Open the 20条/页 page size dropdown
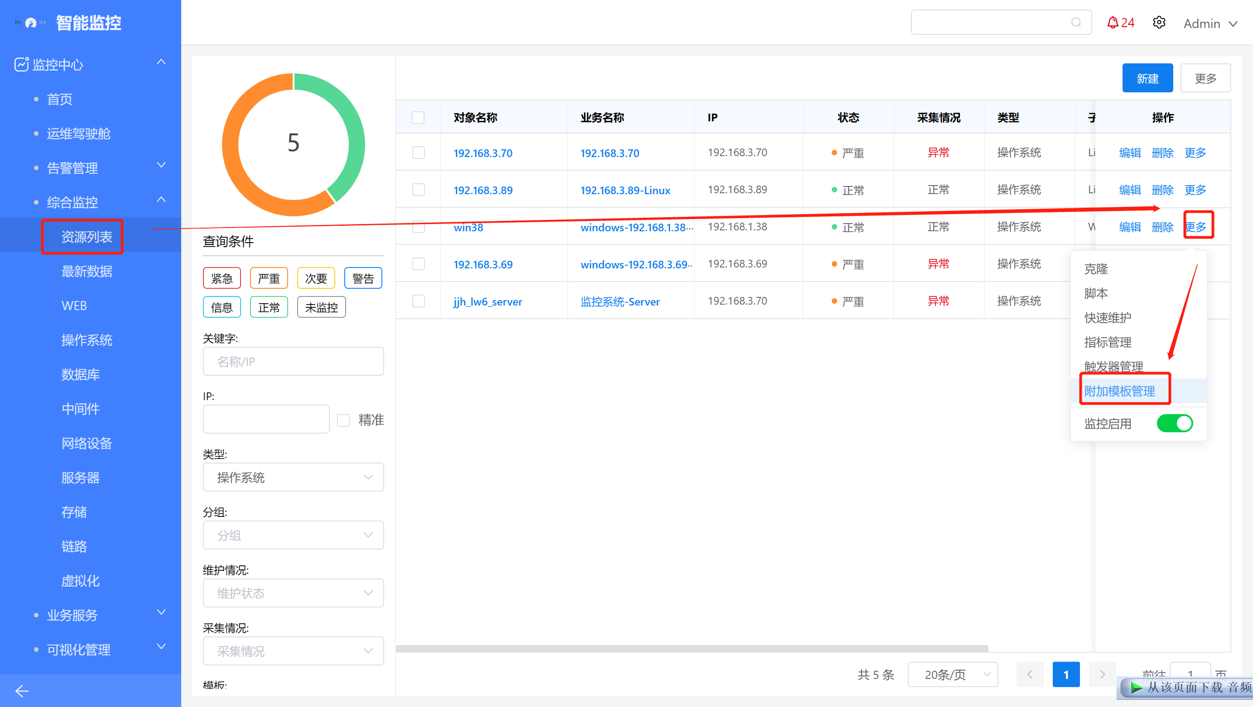Image resolution: width=1253 pixels, height=707 pixels. [953, 674]
